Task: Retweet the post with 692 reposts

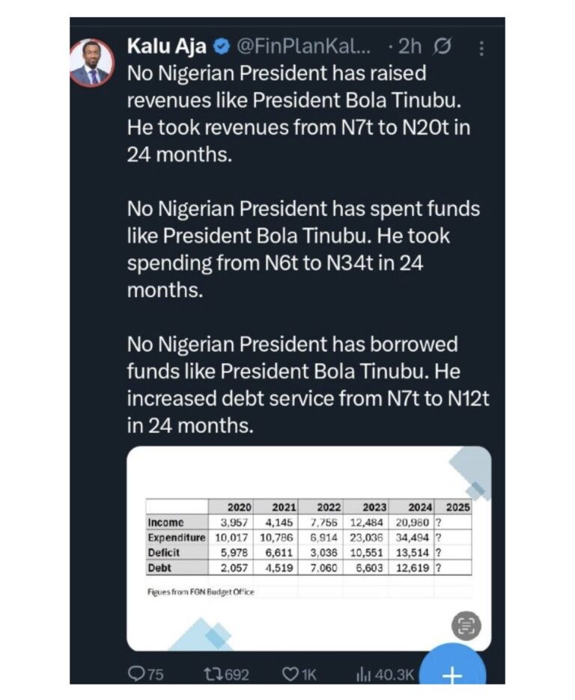Action: tap(226, 674)
